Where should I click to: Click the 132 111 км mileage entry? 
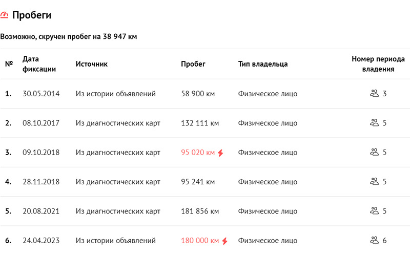tap(200, 123)
